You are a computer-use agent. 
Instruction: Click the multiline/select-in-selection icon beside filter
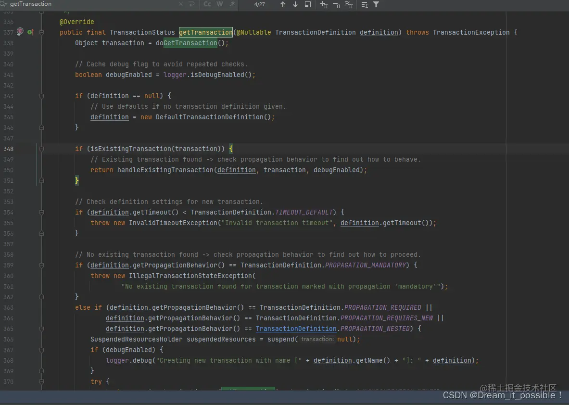coord(365,4)
